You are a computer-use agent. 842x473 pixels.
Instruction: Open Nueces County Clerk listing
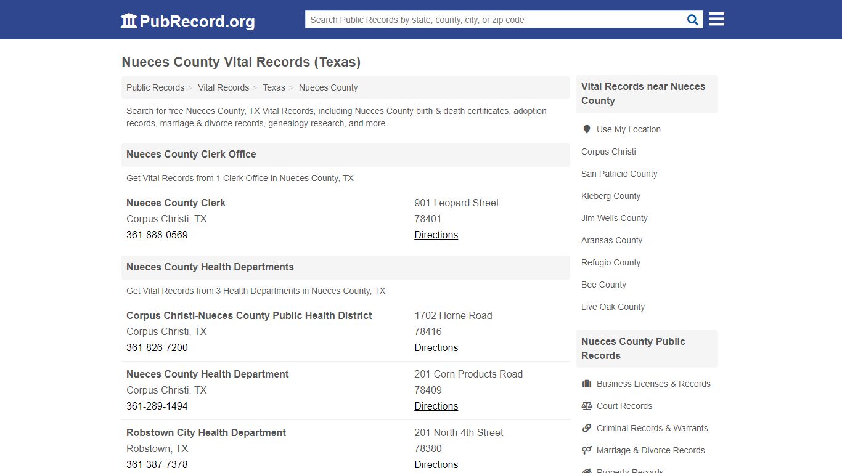(x=176, y=203)
